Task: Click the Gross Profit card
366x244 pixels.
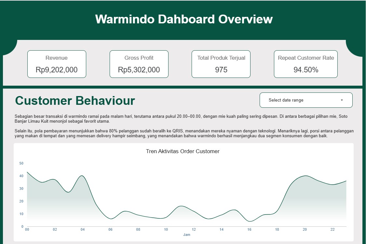Action: click(139, 64)
